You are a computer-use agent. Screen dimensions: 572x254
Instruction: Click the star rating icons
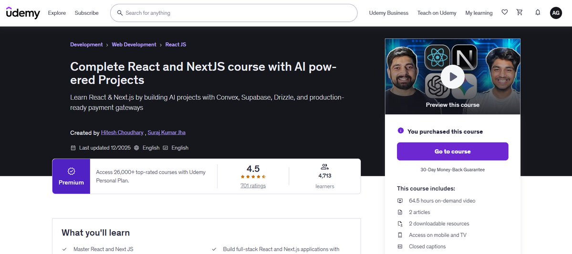pos(253,177)
